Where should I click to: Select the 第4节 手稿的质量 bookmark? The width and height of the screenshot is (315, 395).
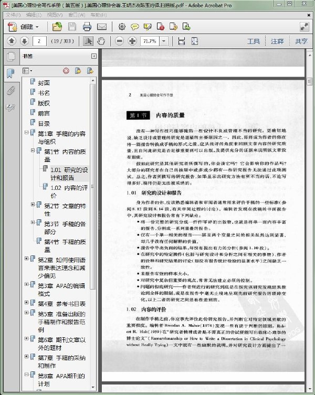tap(65, 245)
